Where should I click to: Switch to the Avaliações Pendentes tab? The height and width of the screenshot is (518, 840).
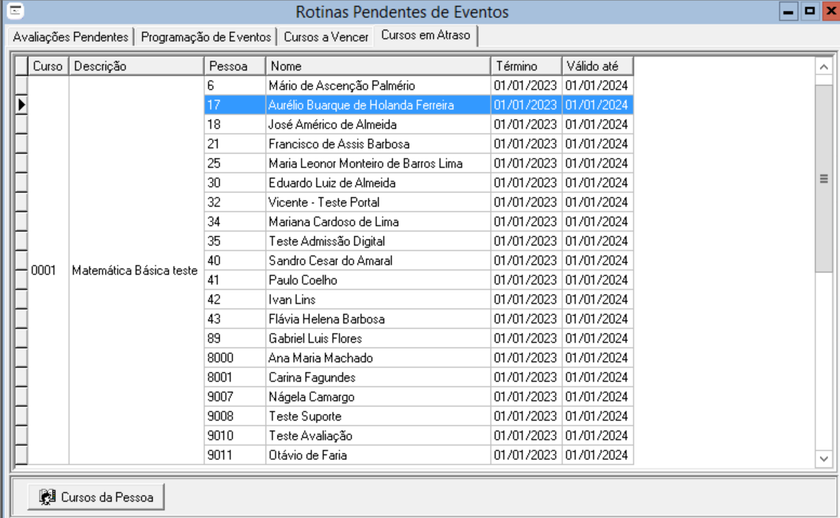click(71, 37)
